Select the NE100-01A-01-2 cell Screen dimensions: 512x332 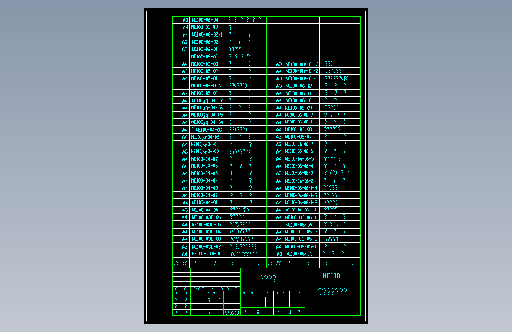pos(301,71)
